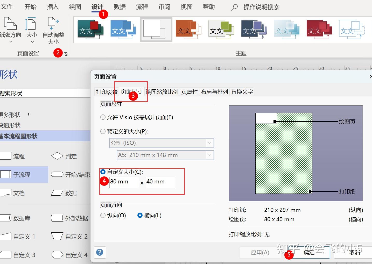The image size is (372, 264).
Task: Open the 公制 (ISO) units dropdown
Action: pos(209,143)
